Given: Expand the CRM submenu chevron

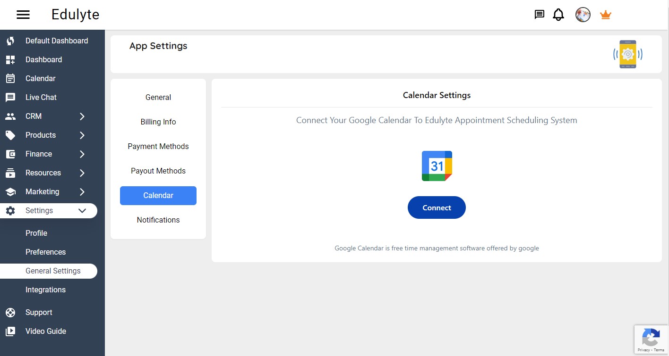Looking at the screenshot, I should pos(82,116).
